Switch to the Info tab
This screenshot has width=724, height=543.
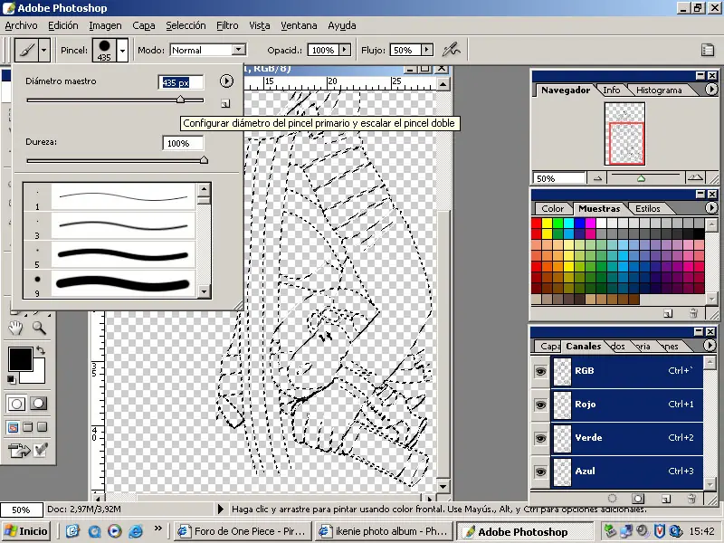(612, 90)
